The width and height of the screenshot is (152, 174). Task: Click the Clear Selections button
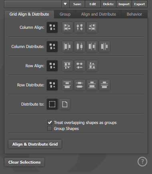(x=24, y=162)
